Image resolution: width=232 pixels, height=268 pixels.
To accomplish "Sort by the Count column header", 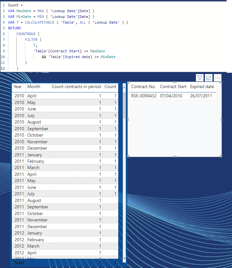I will 111,87.
